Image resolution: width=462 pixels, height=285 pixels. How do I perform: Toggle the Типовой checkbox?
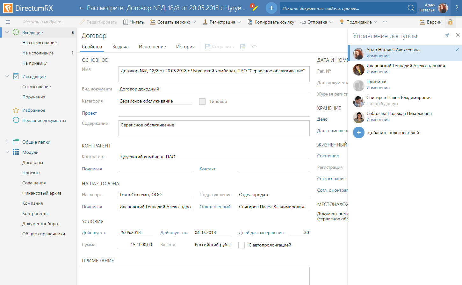(x=202, y=102)
